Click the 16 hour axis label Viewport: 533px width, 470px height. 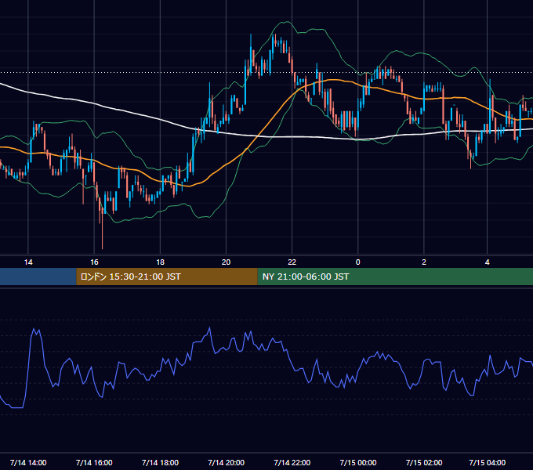pos(94,262)
